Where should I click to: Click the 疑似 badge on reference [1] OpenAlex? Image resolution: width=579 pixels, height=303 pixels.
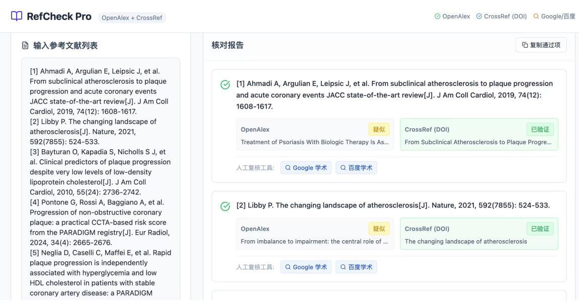pos(379,130)
